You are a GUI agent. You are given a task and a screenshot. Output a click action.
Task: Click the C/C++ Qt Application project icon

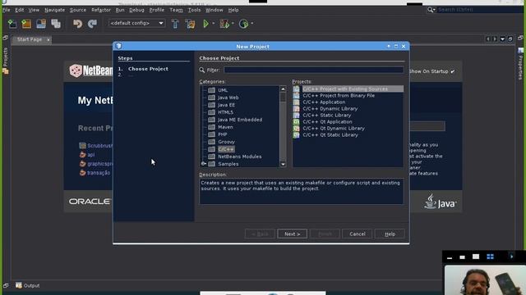(x=296, y=122)
